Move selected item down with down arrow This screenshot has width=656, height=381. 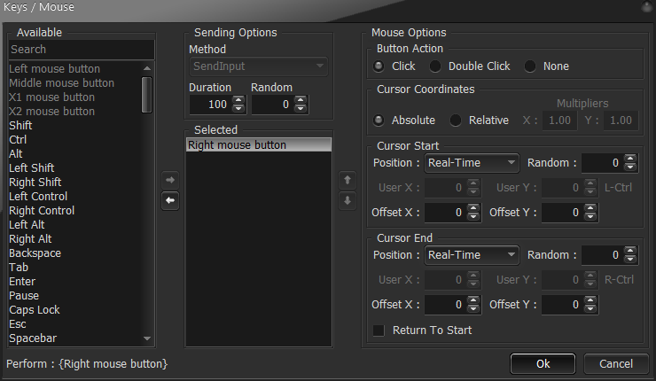click(348, 201)
